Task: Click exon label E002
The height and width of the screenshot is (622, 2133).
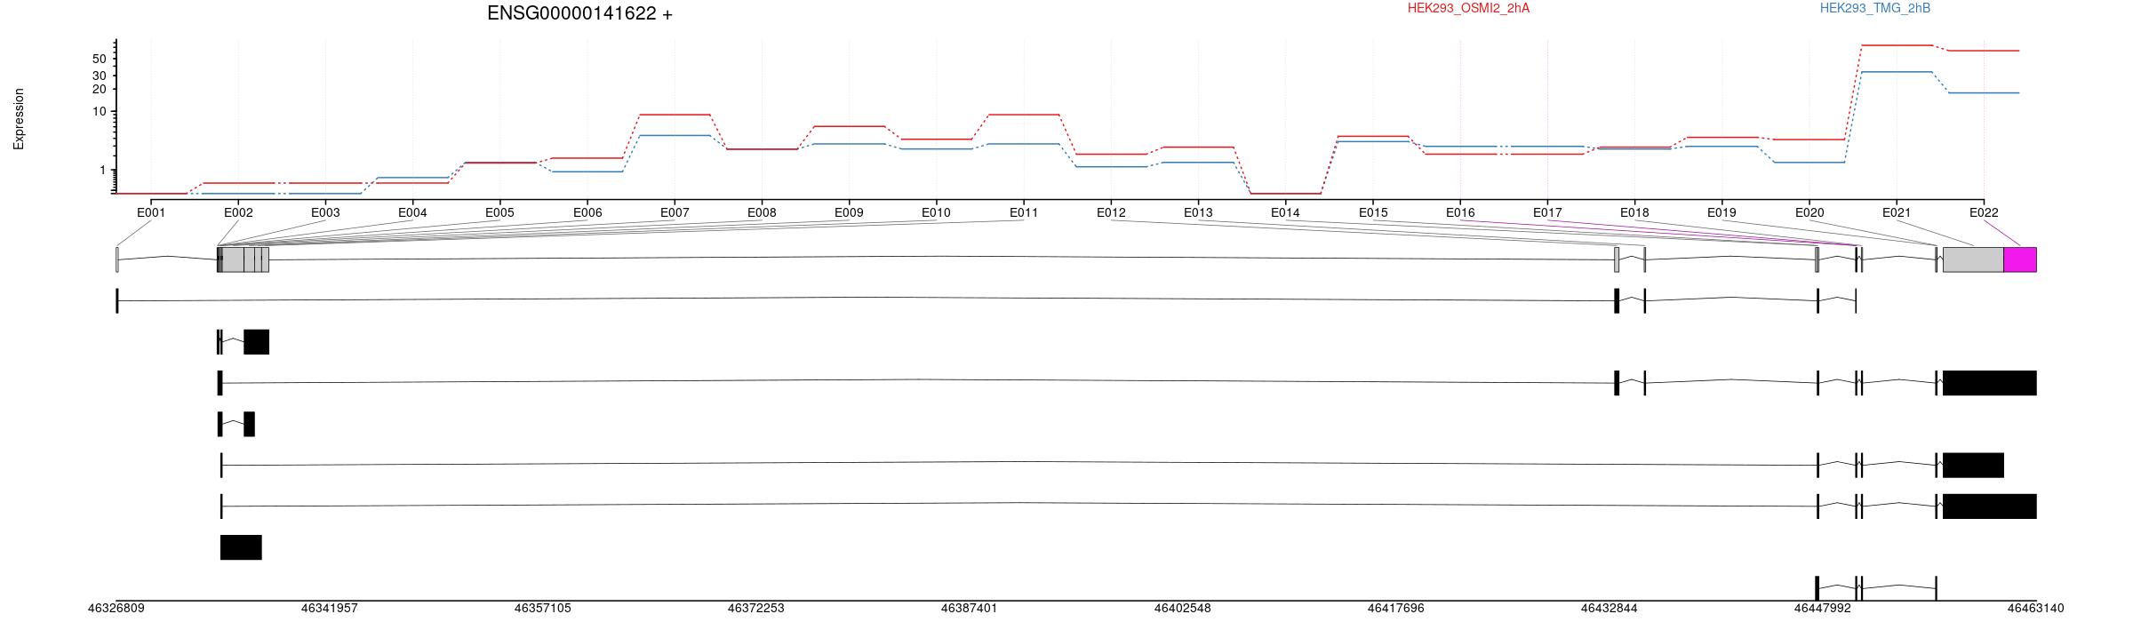Action: pyautogui.click(x=238, y=212)
